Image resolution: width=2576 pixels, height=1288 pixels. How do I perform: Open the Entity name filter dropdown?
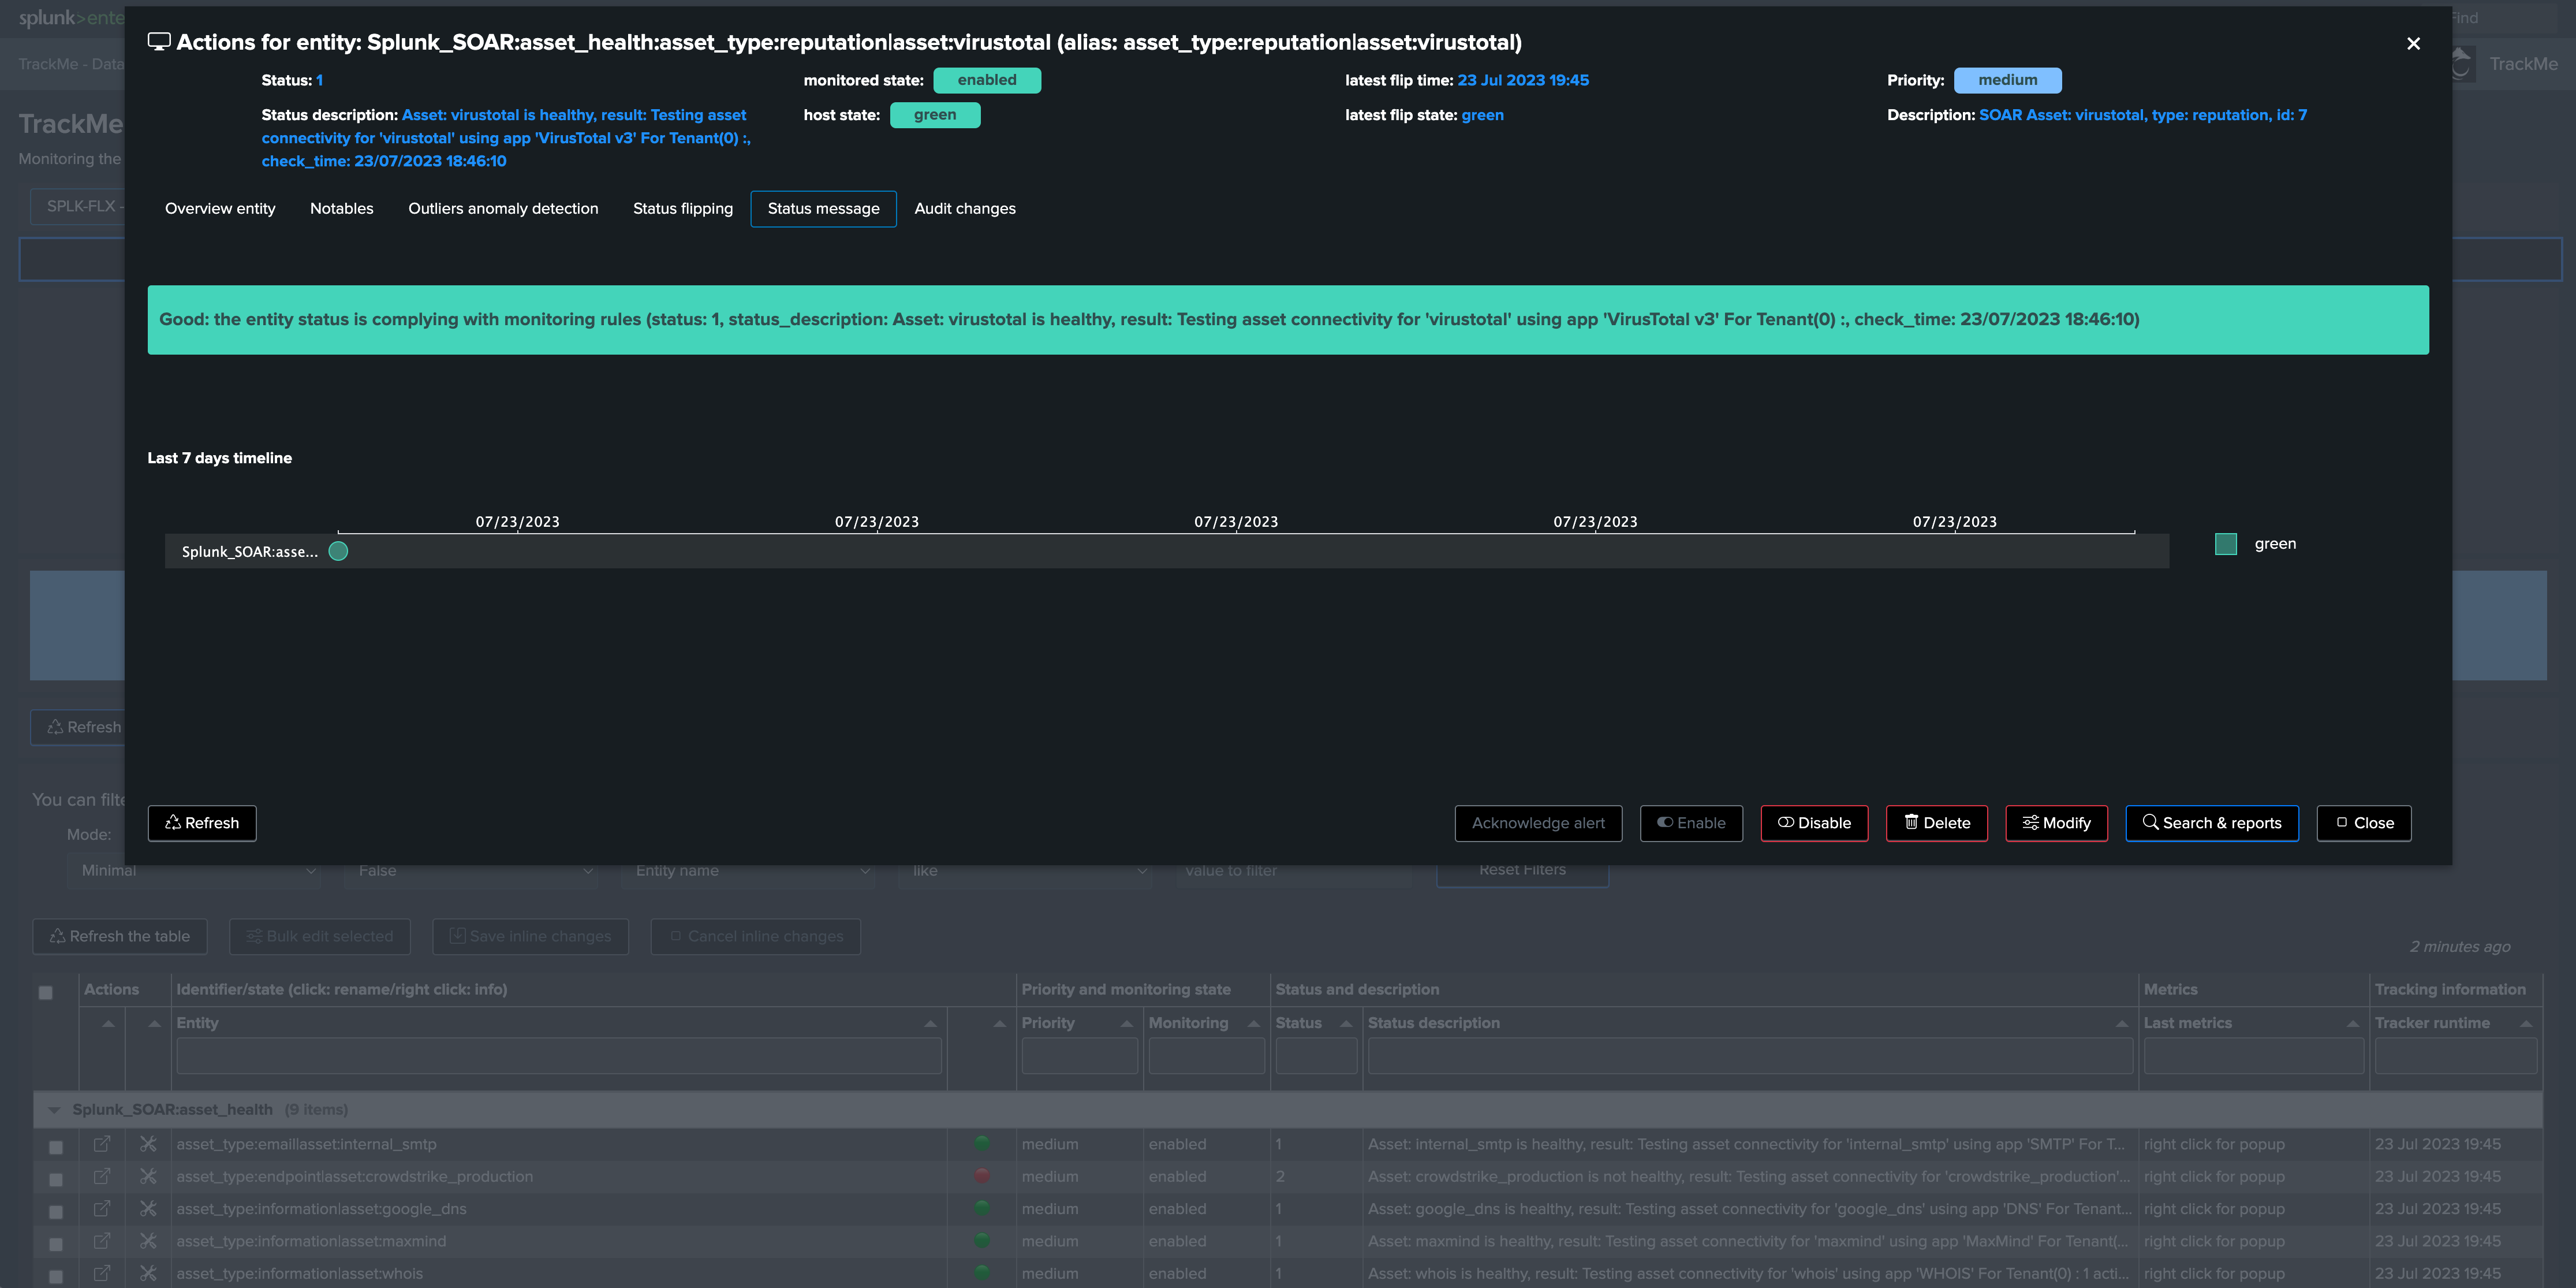pos(749,870)
